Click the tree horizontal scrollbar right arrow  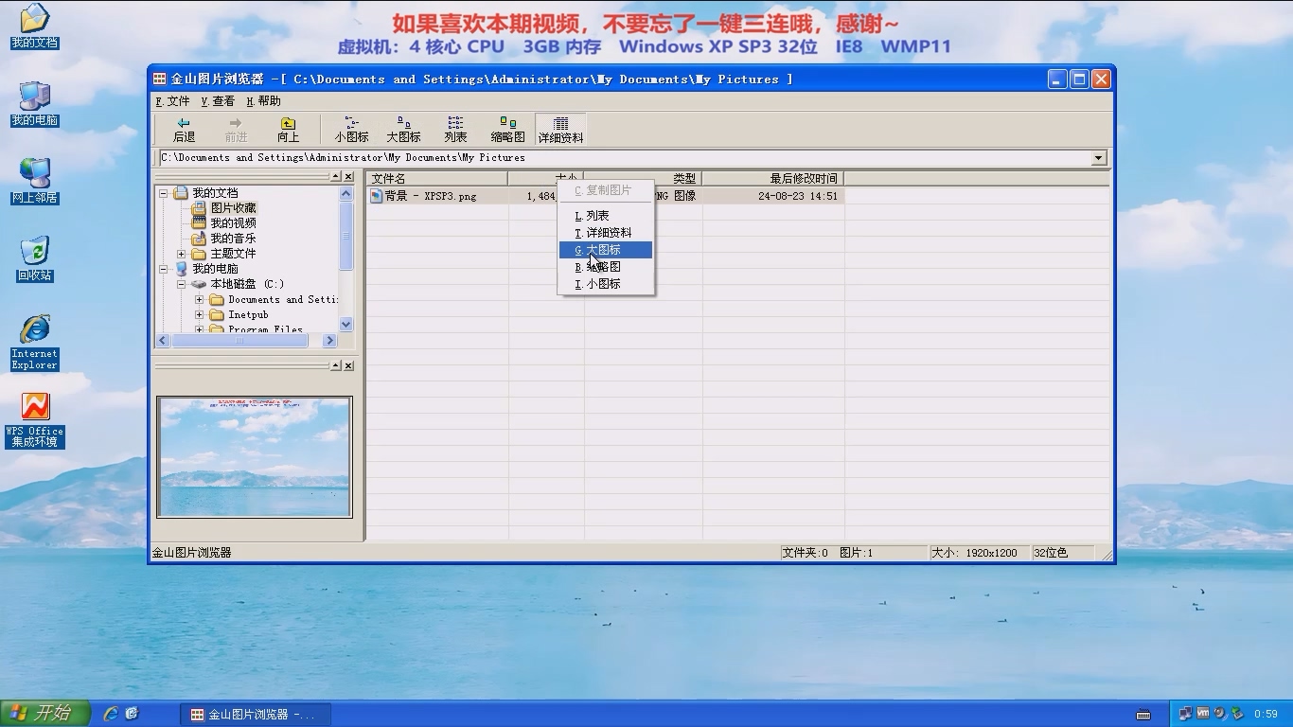(x=329, y=341)
